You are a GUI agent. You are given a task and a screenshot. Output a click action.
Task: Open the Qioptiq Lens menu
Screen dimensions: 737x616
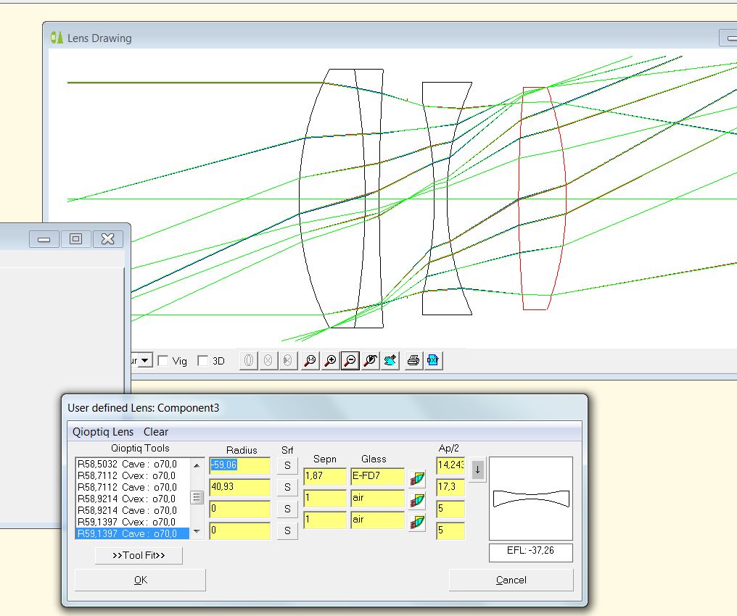click(102, 432)
